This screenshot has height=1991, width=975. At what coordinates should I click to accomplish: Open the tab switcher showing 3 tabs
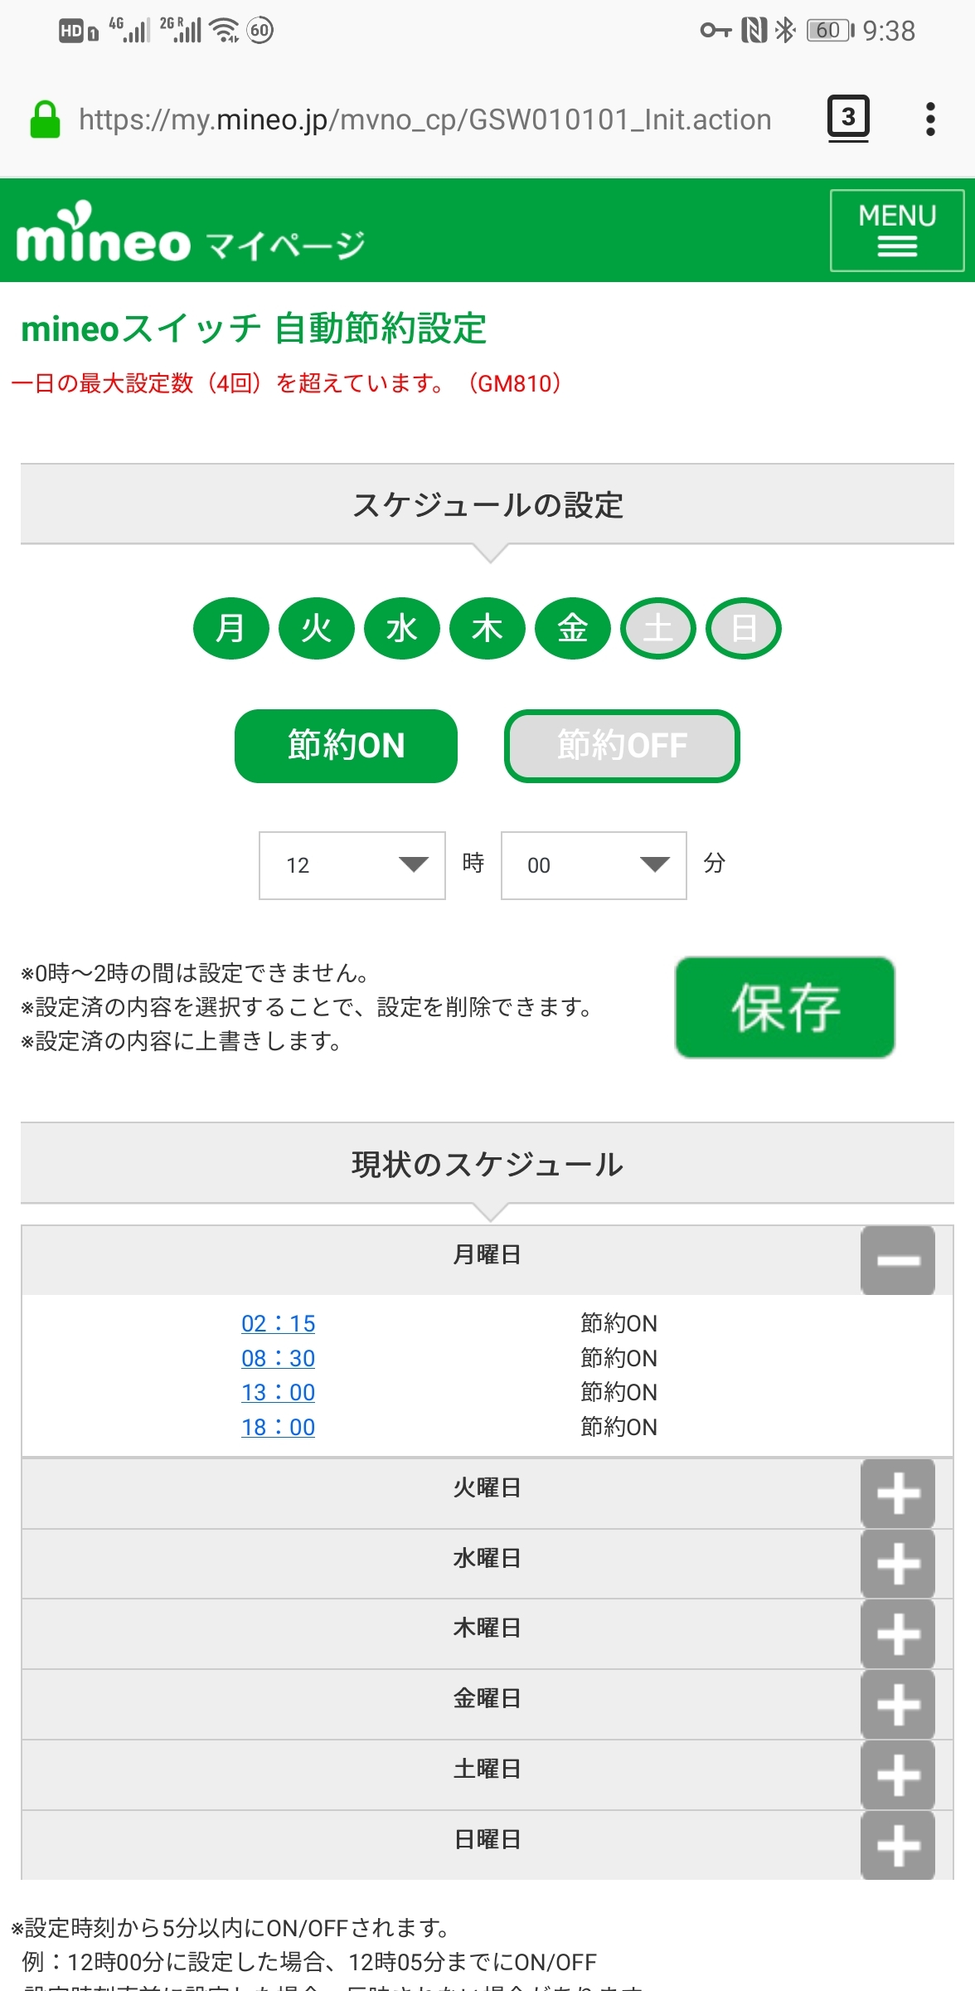[847, 118]
